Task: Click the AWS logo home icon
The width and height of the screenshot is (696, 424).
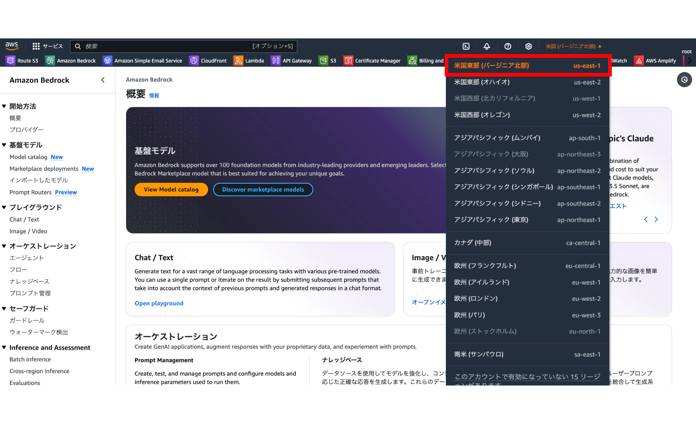Action: click(12, 46)
